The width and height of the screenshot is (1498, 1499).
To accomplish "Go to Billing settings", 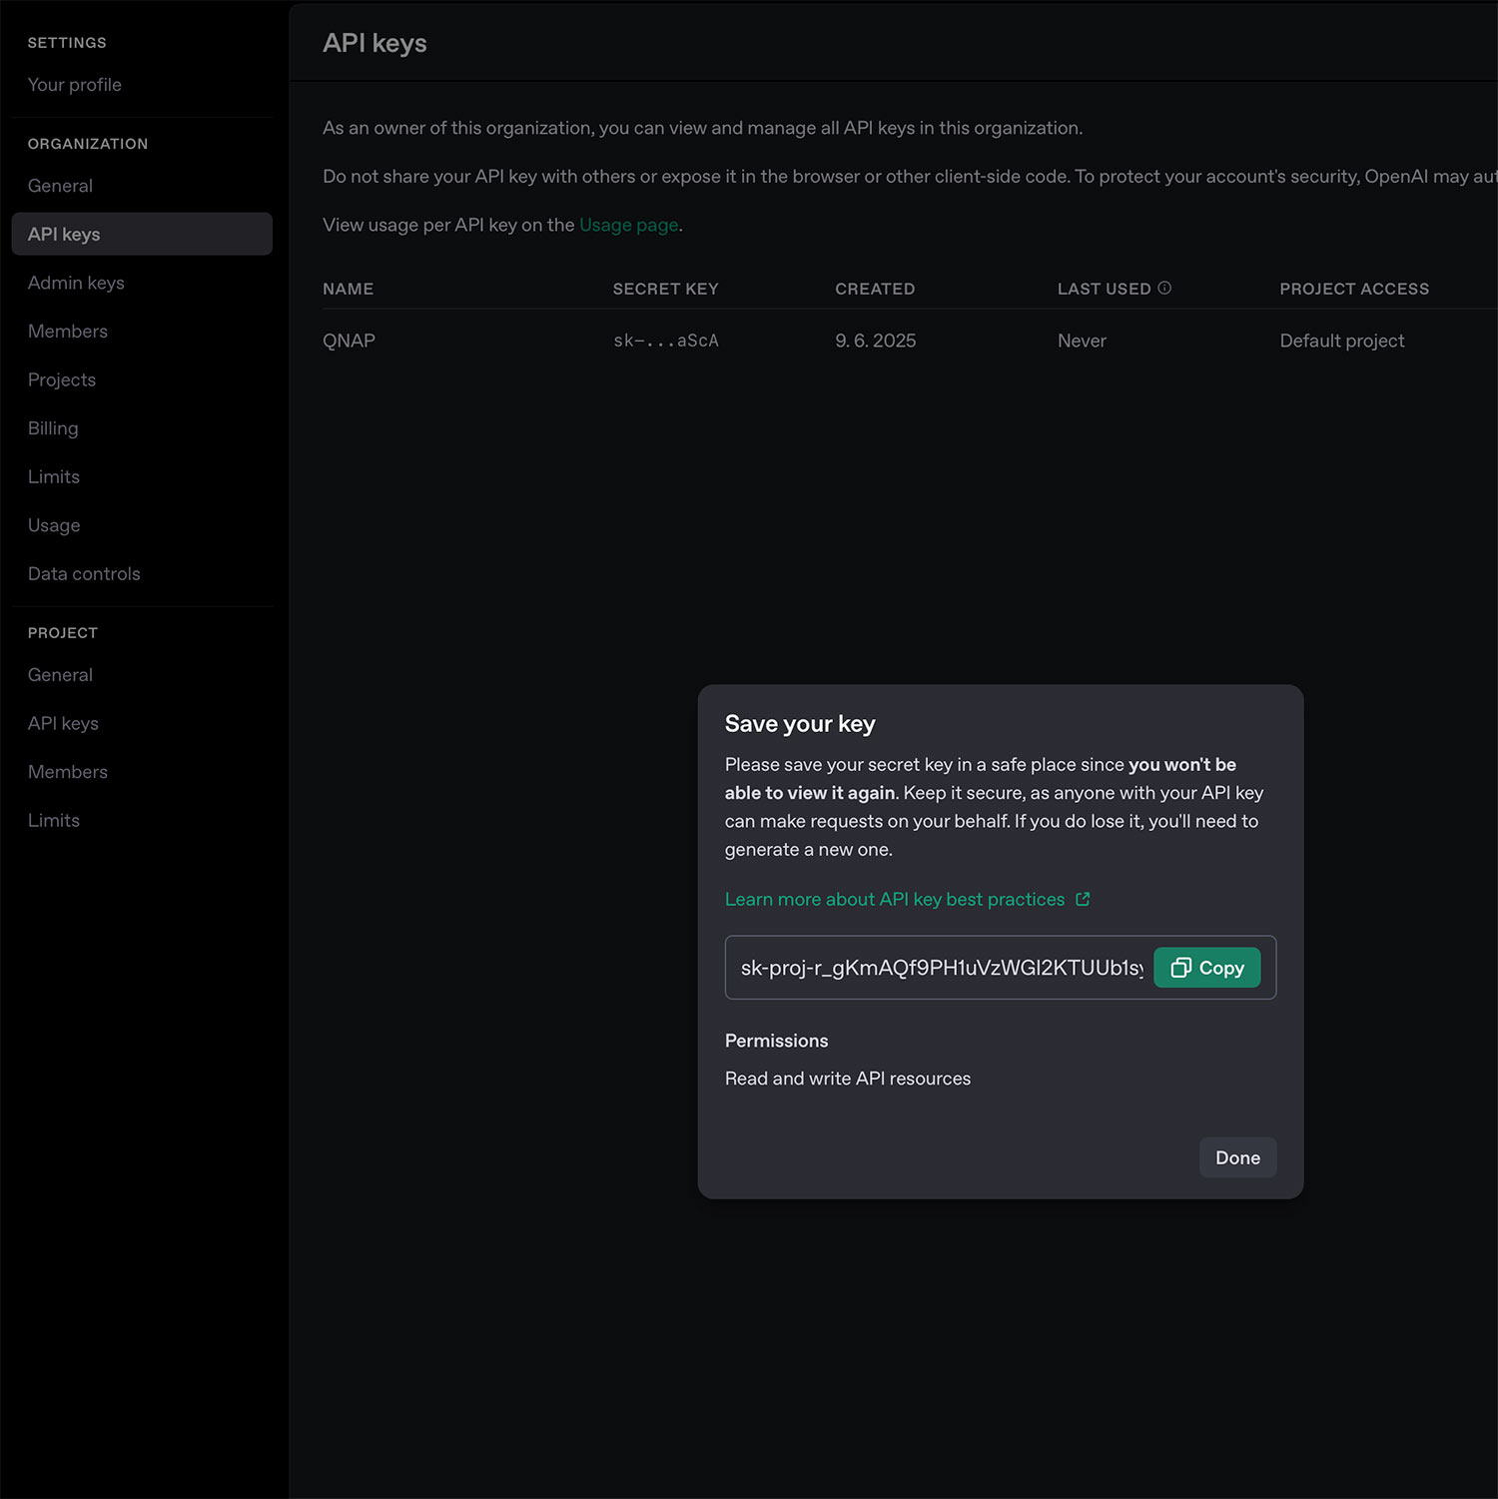I will [x=53, y=428].
